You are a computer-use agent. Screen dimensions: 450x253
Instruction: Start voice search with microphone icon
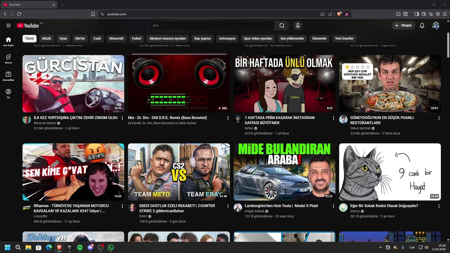click(298, 26)
